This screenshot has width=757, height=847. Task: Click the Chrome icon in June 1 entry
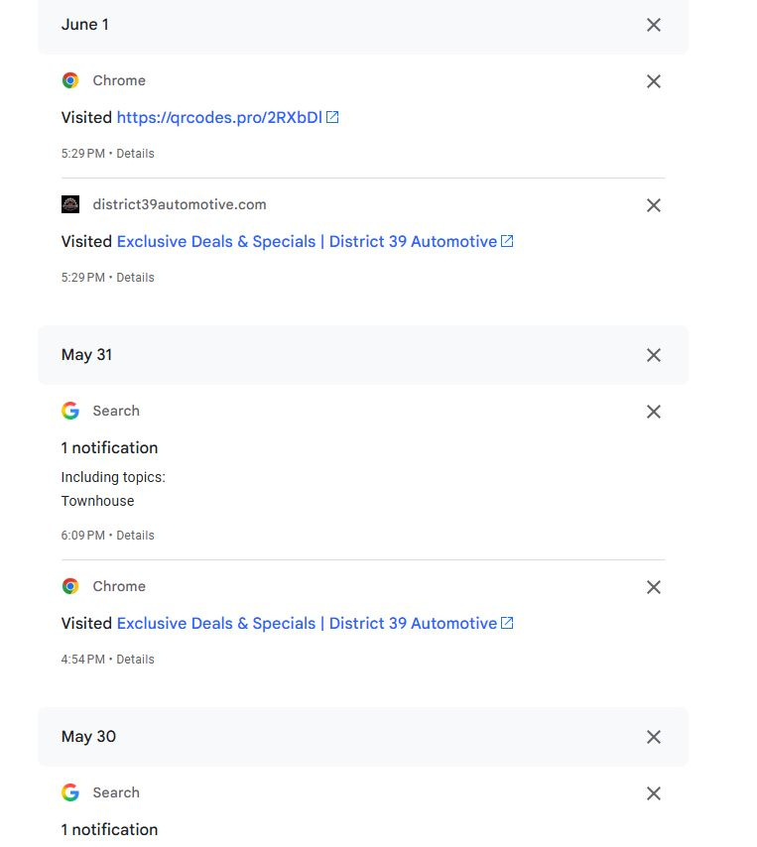70,80
